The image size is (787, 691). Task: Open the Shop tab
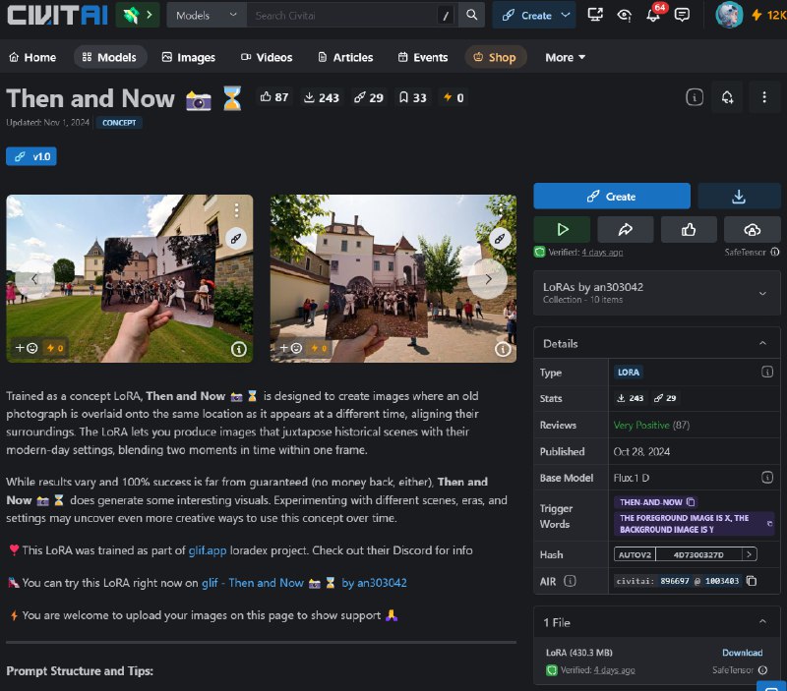point(495,57)
